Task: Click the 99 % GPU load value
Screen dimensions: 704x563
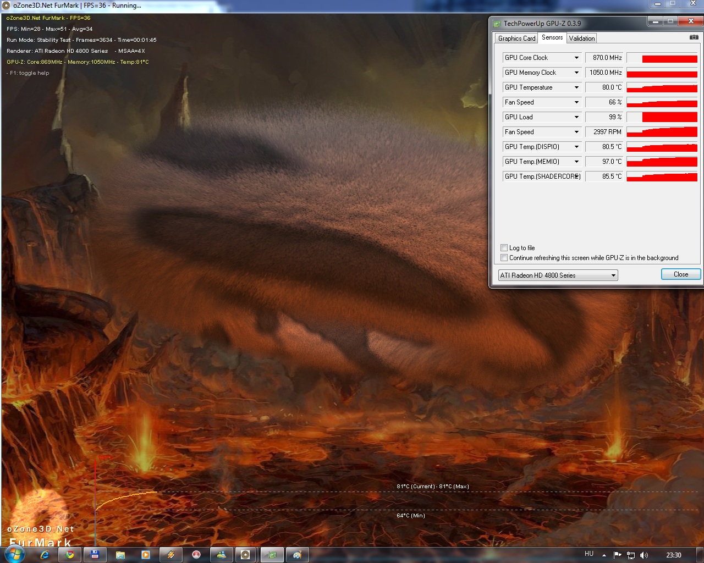Action: (x=604, y=117)
